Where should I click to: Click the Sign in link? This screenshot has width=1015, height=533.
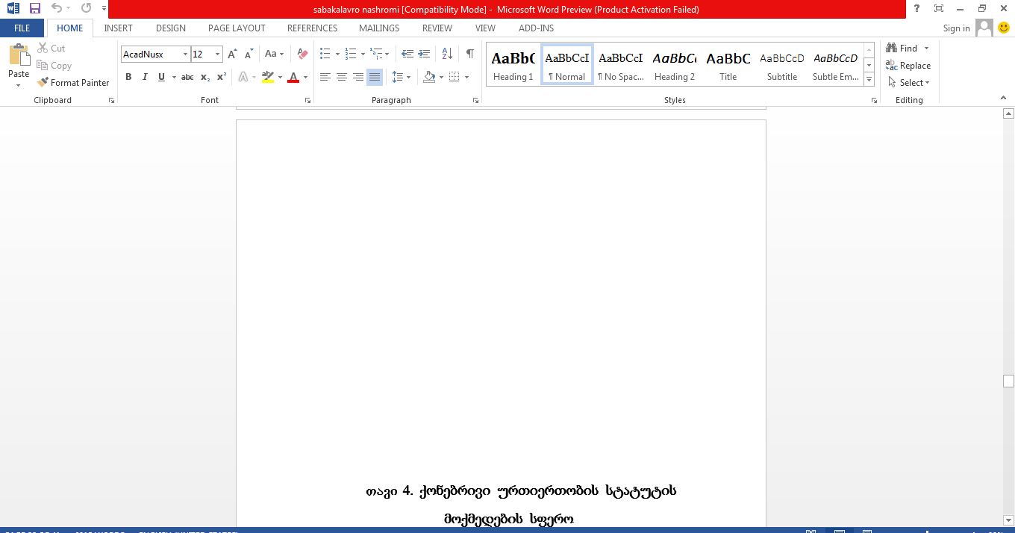(956, 28)
